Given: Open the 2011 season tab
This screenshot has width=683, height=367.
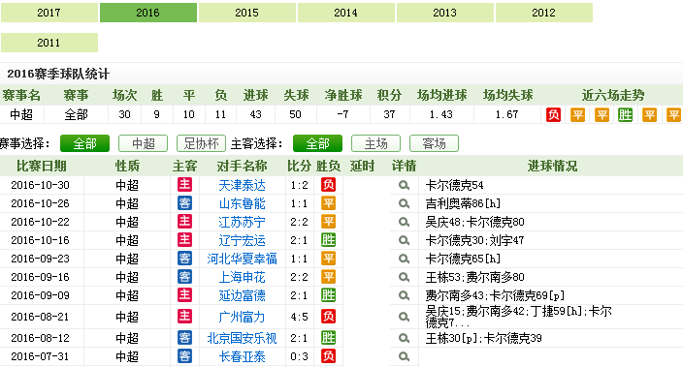Looking at the screenshot, I should (x=49, y=43).
